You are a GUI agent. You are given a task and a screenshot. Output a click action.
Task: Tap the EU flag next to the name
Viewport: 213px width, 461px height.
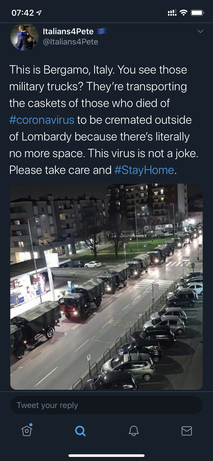(x=101, y=31)
